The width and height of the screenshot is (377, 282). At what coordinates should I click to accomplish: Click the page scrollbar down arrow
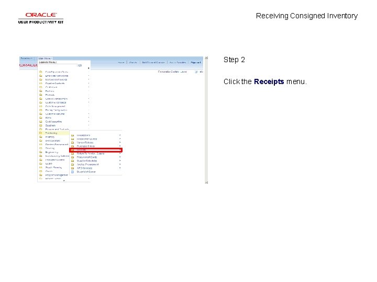click(206, 182)
